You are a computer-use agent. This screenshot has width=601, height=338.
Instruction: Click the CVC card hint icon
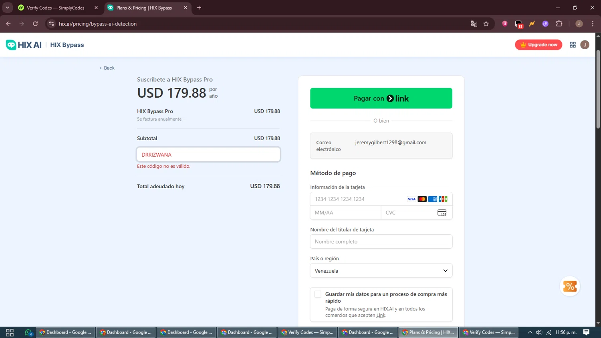coord(442,213)
